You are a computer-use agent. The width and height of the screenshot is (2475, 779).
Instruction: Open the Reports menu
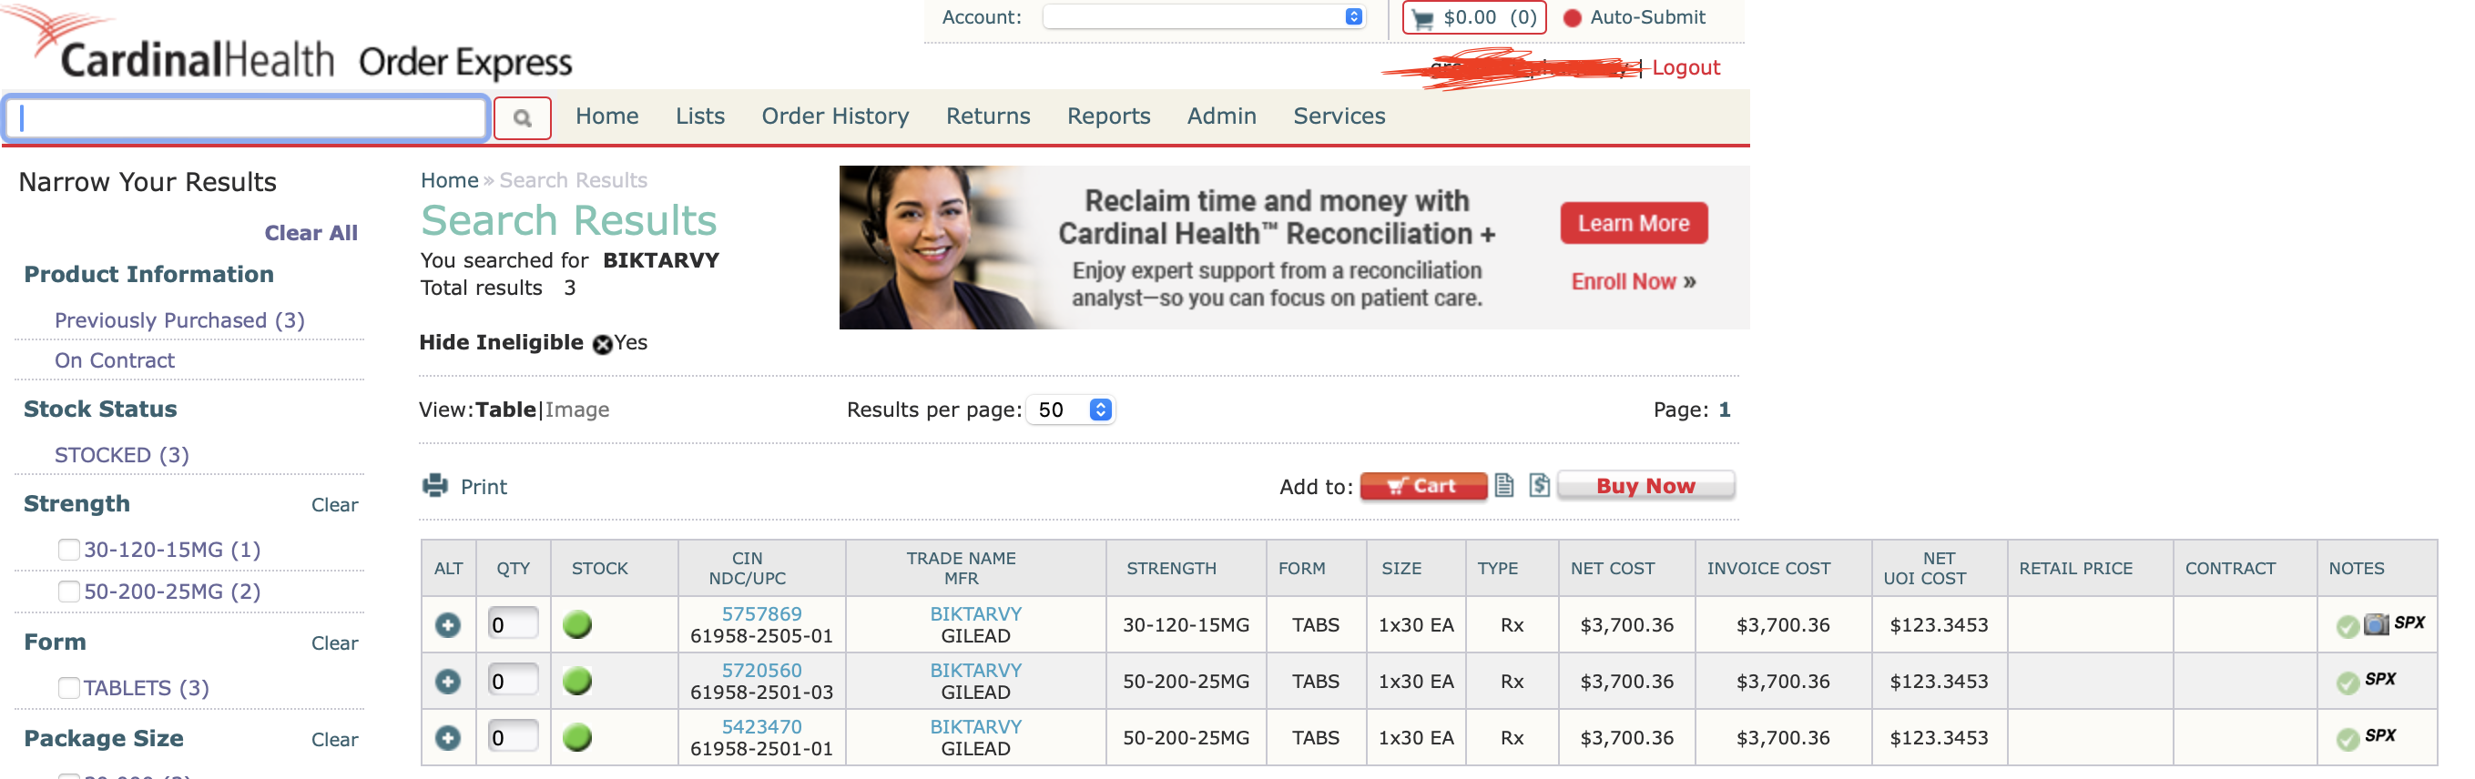1109,116
